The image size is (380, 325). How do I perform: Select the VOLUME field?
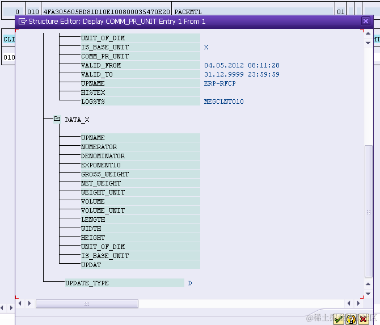(x=141, y=201)
